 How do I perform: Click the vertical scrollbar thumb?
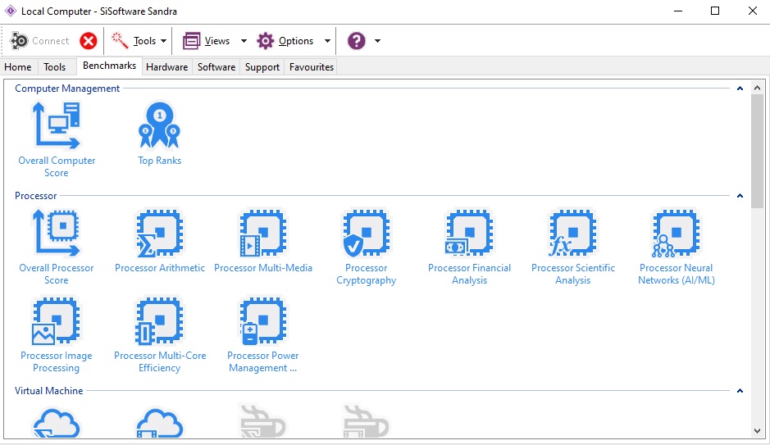tap(757, 151)
